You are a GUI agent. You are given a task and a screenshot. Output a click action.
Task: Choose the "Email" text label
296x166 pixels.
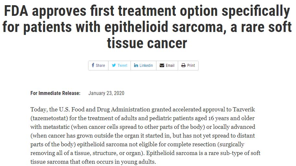170,66
